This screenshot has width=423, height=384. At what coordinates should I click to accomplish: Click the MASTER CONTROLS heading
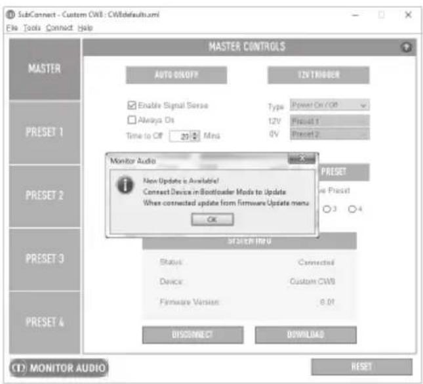click(247, 47)
